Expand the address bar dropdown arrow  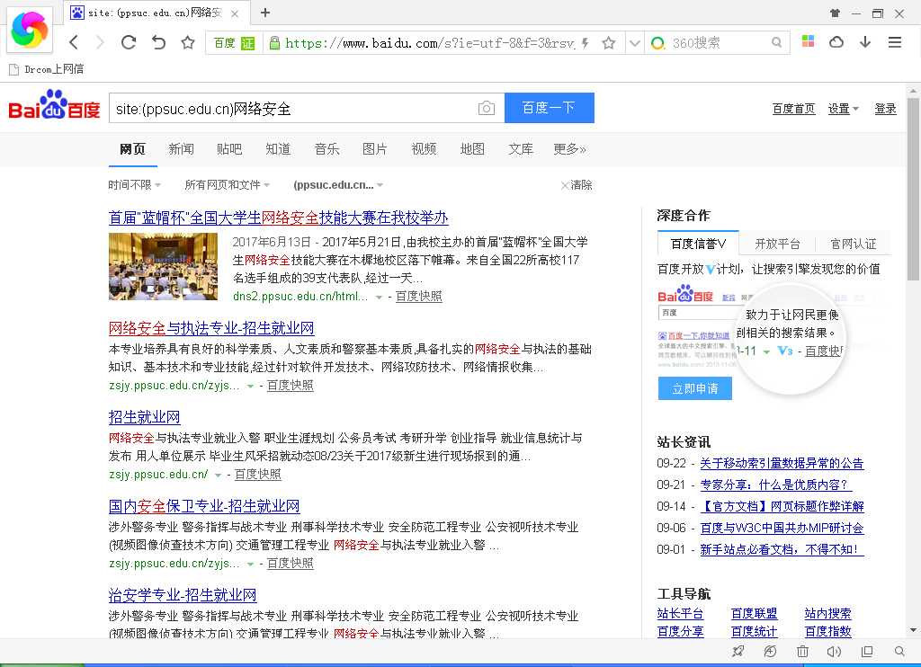[x=634, y=43]
